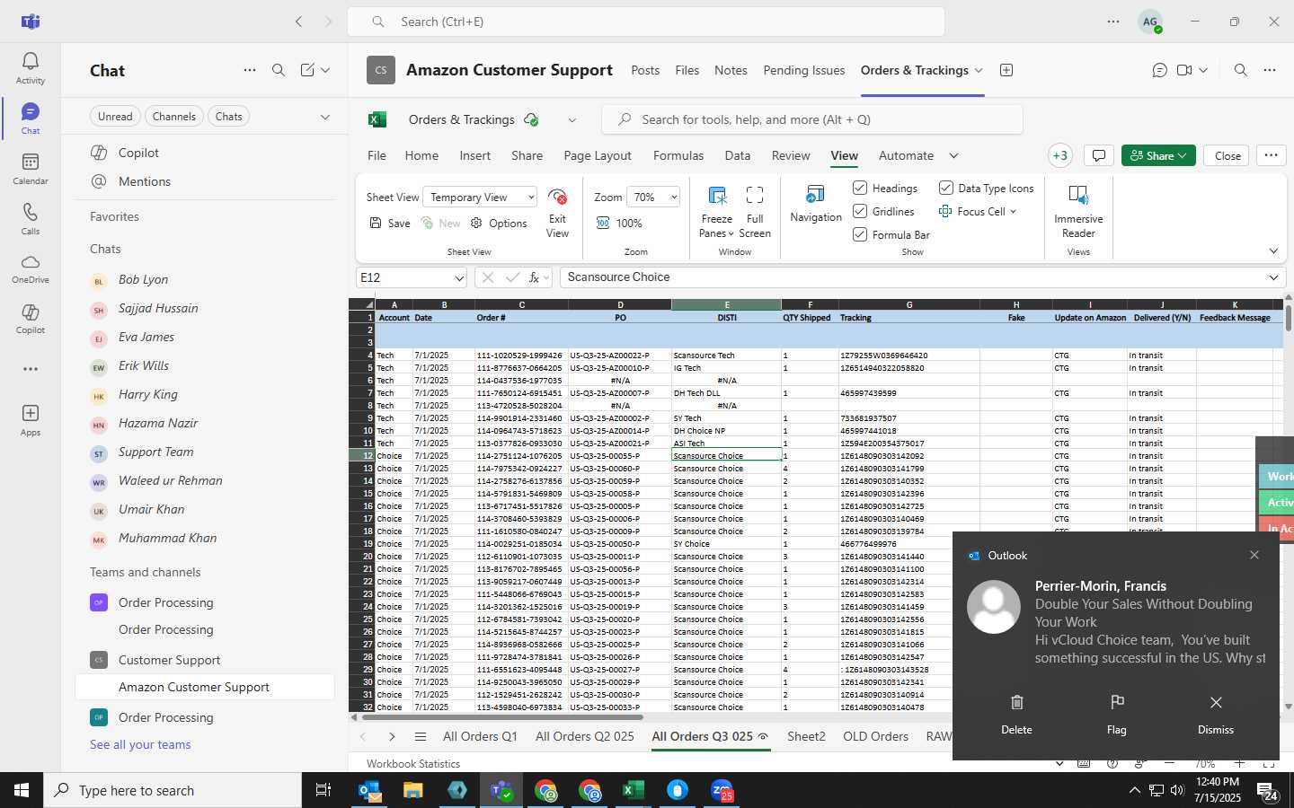Flag the Outlook notification email
Screen dimensions: 1294x808
tap(1117, 715)
